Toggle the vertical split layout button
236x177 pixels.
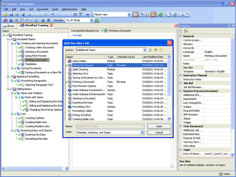click(147, 15)
